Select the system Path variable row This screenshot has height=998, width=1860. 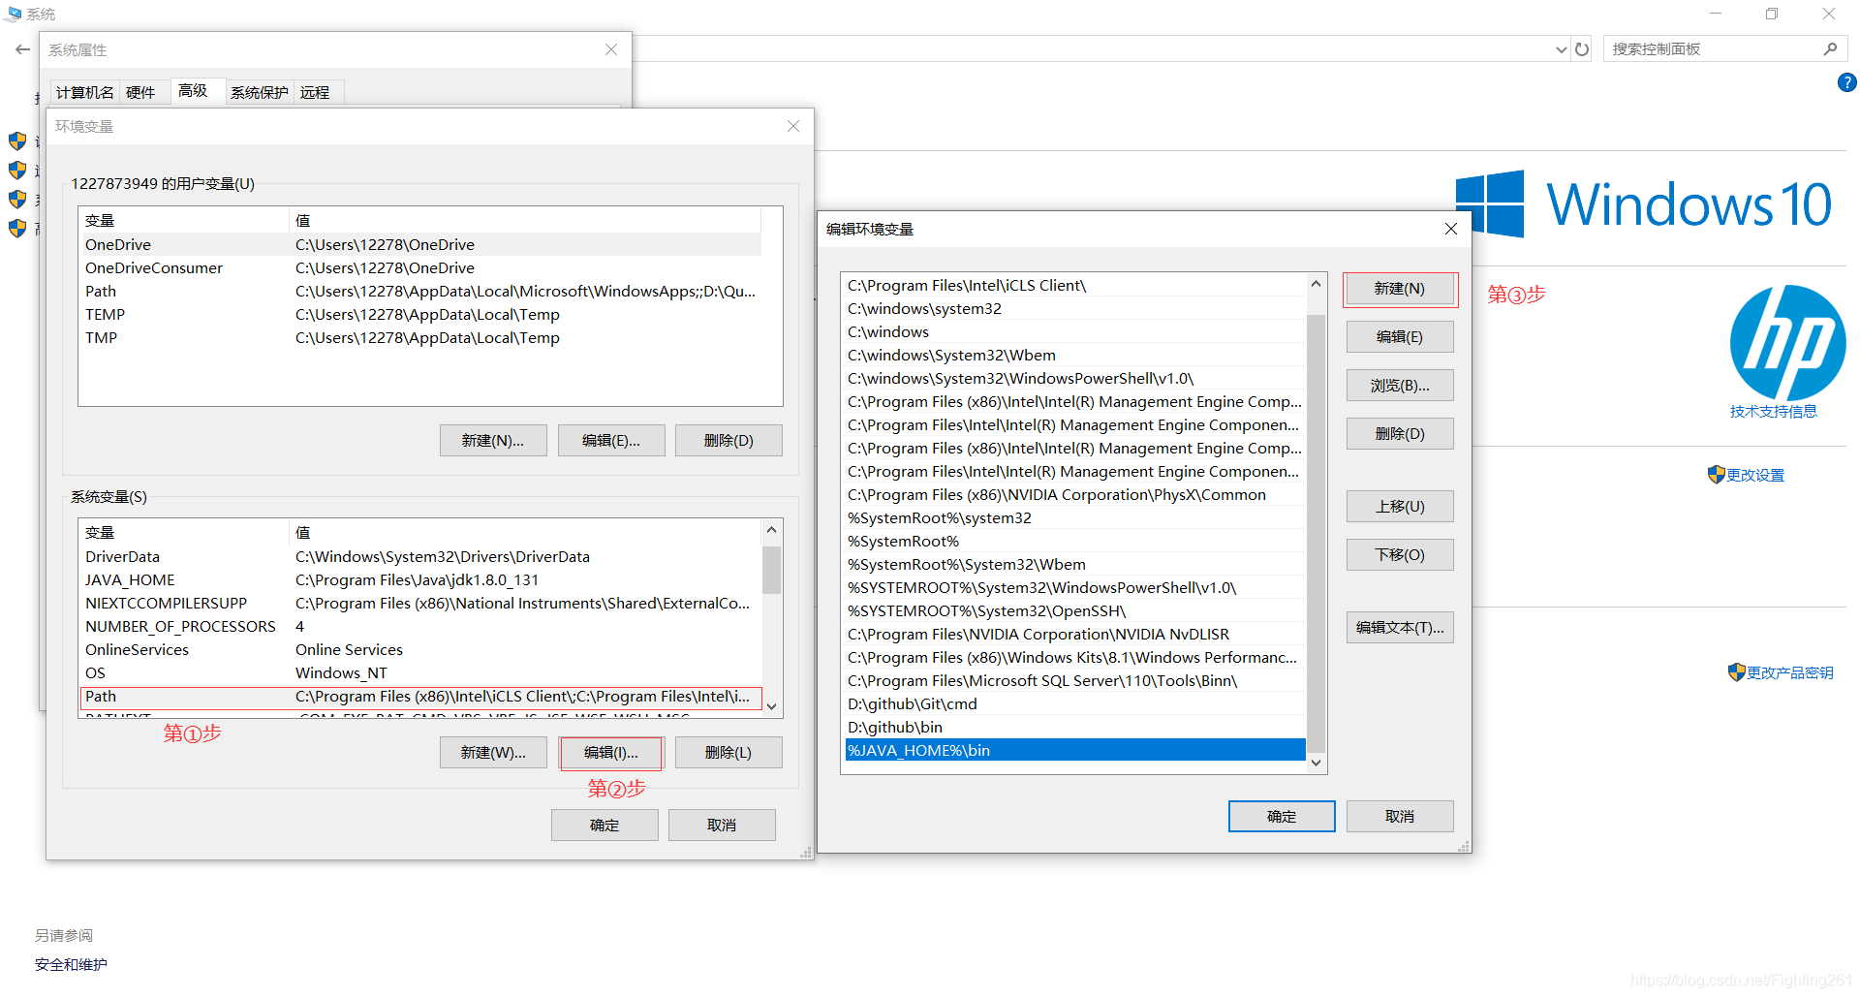pyautogui.click(x=420, y=697)
